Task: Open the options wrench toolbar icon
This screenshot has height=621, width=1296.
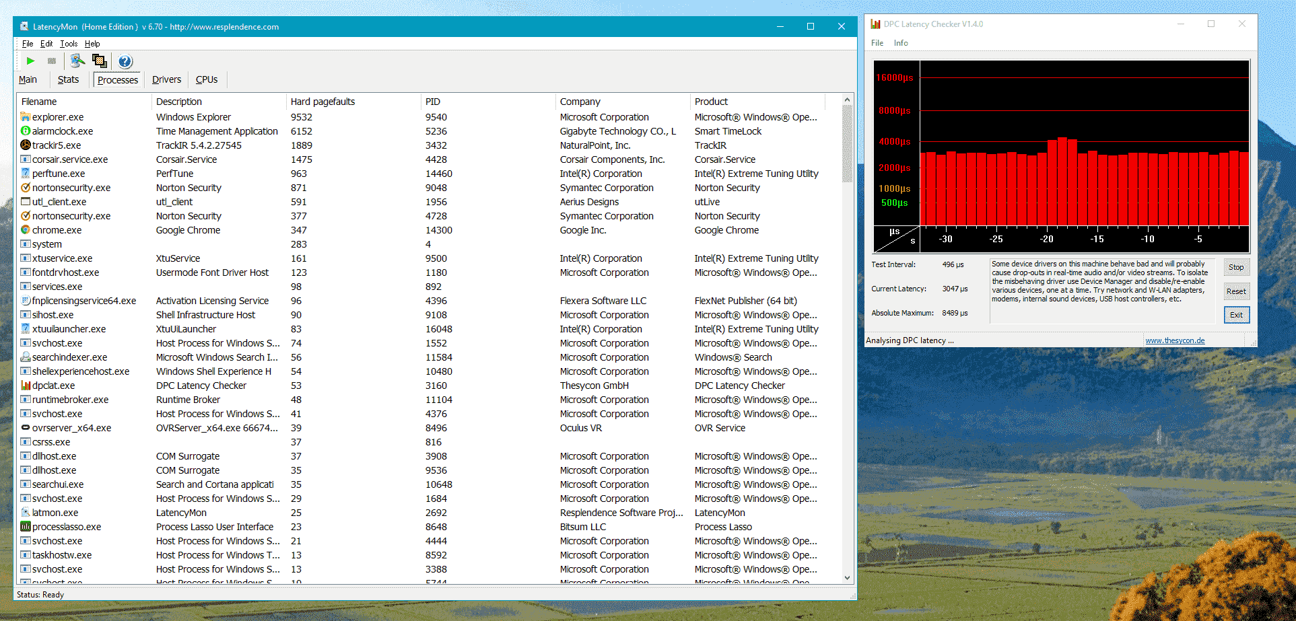Action: [x=77, y=61]
